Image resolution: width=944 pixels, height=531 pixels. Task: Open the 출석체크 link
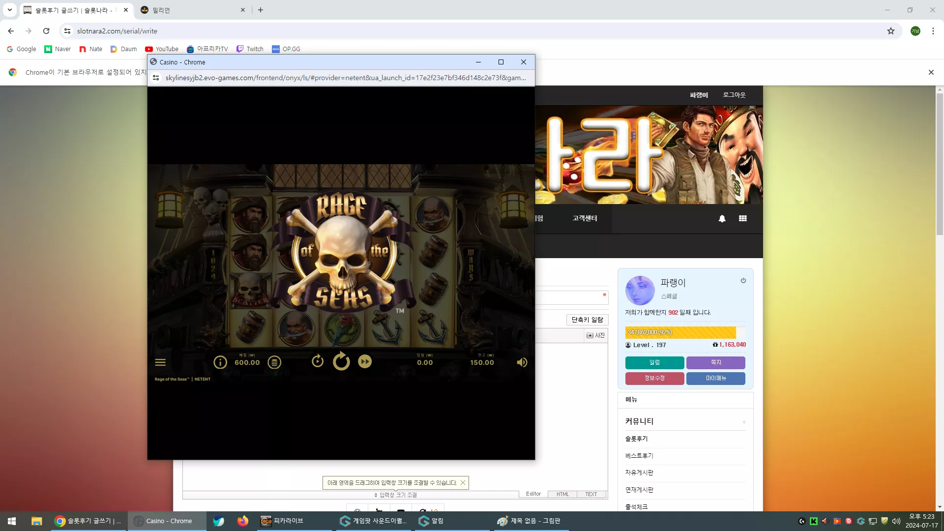pyautogui.click(x=636, y=507)
